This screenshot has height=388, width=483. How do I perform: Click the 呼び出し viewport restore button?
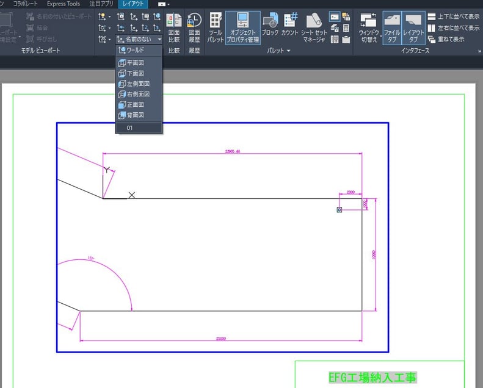click(x=42, y=40)
